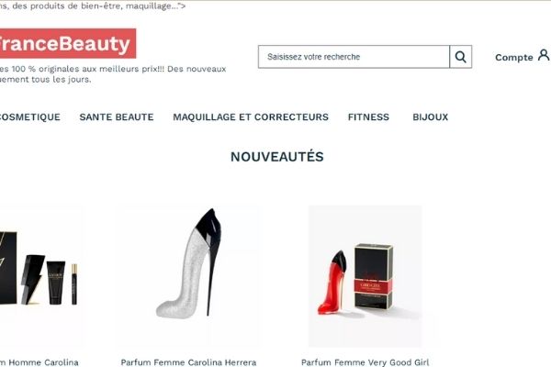This screenshot has width=551, height=367.
Task: Click the black perfume box beside red shoe
Action: 373,276
